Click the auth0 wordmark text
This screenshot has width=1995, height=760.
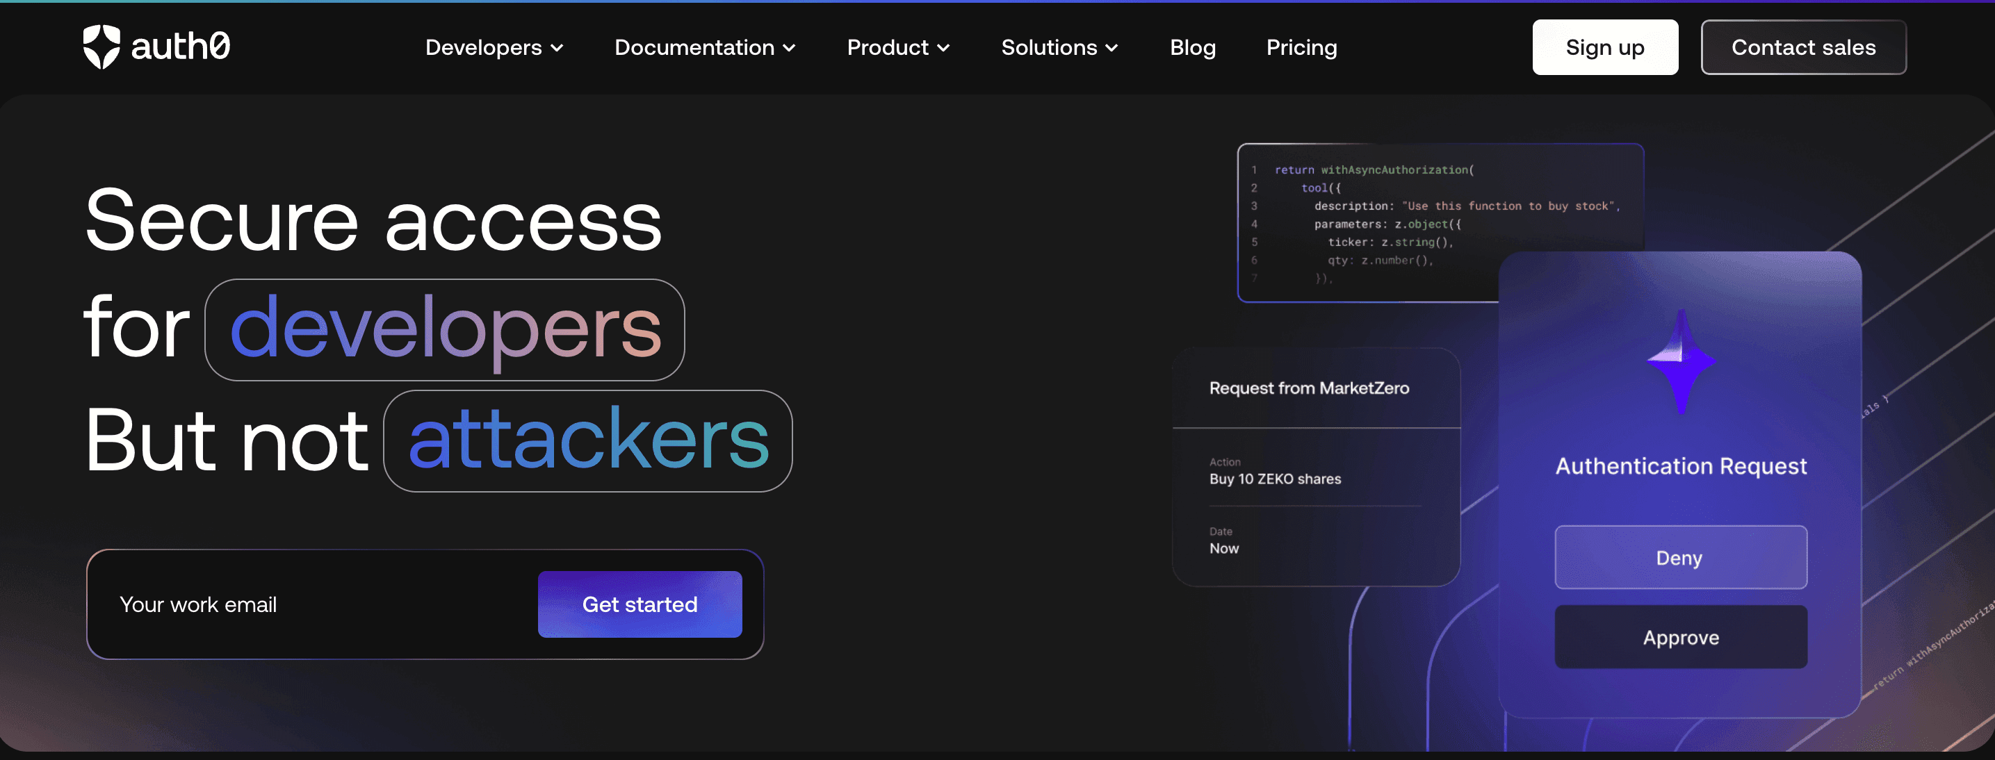pyautogui.click(x=181, y=47)
